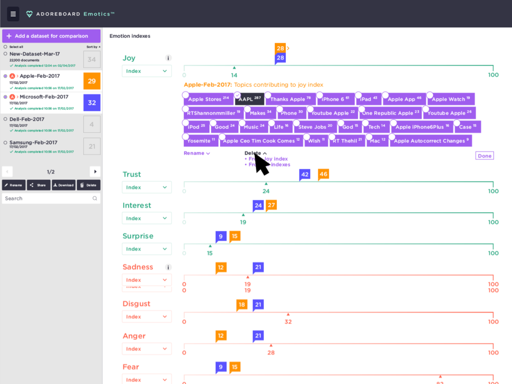The image size is (512, 384).
Task: Click the Trust index average marker 24
Action: pos(266,188)
